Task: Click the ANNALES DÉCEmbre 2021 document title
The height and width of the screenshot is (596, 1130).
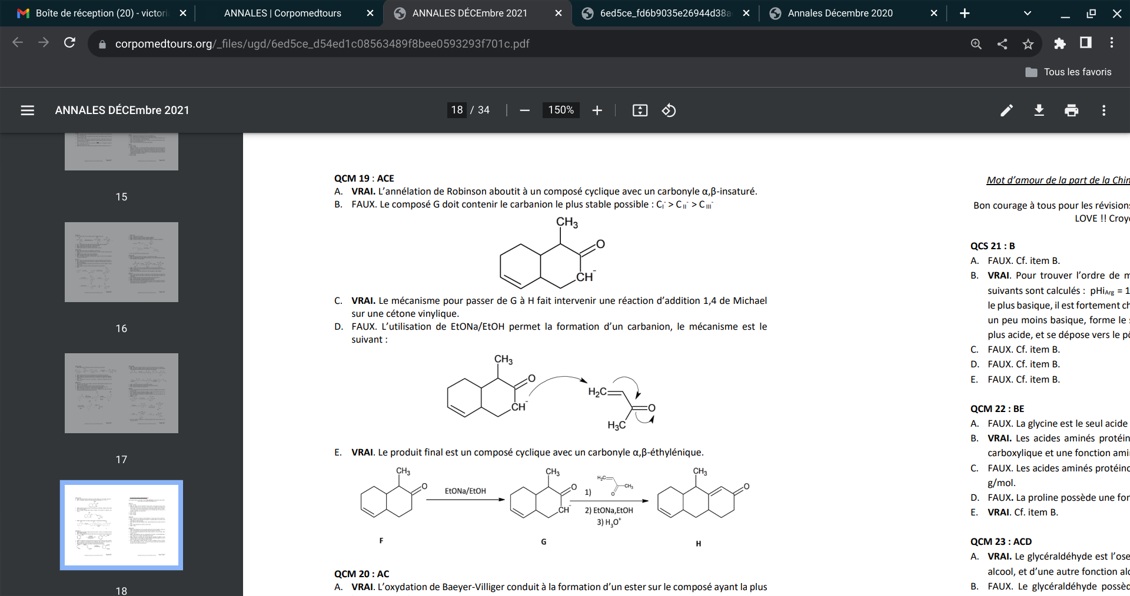Action: click(122, 110)
